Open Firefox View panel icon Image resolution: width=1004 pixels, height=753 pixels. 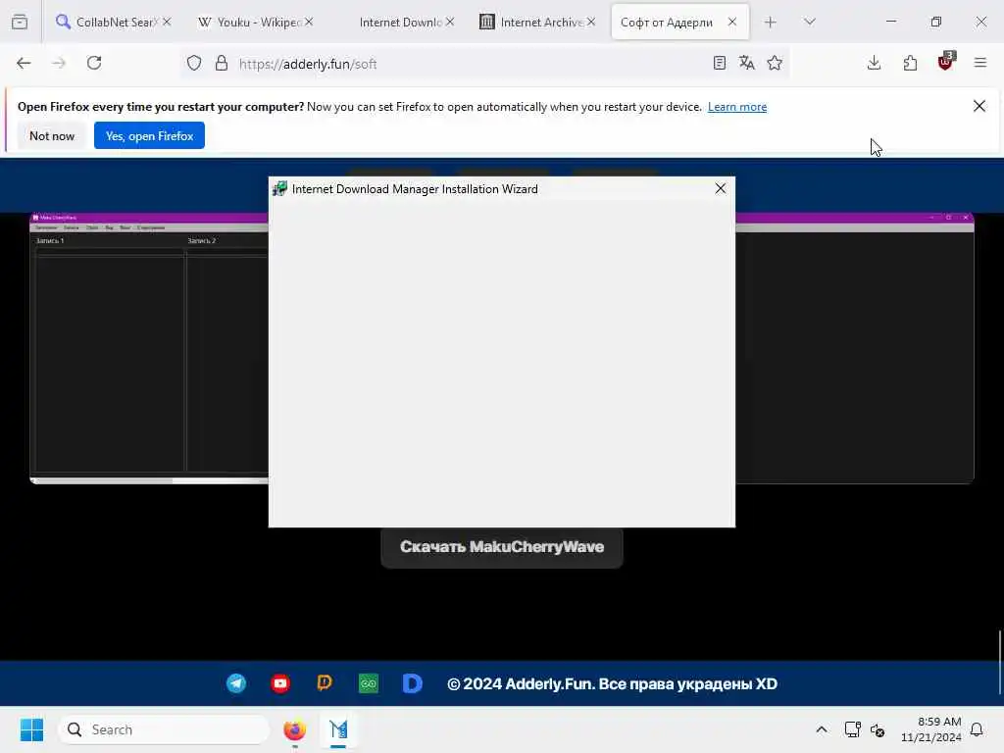tap(20, 22)
